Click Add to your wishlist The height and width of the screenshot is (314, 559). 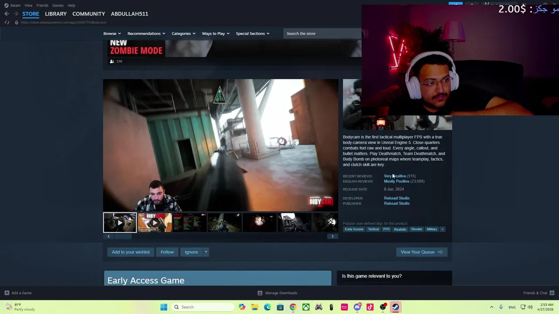click(x=131, y=252)
